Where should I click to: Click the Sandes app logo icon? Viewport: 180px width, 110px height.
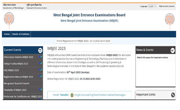click(72, 95)
